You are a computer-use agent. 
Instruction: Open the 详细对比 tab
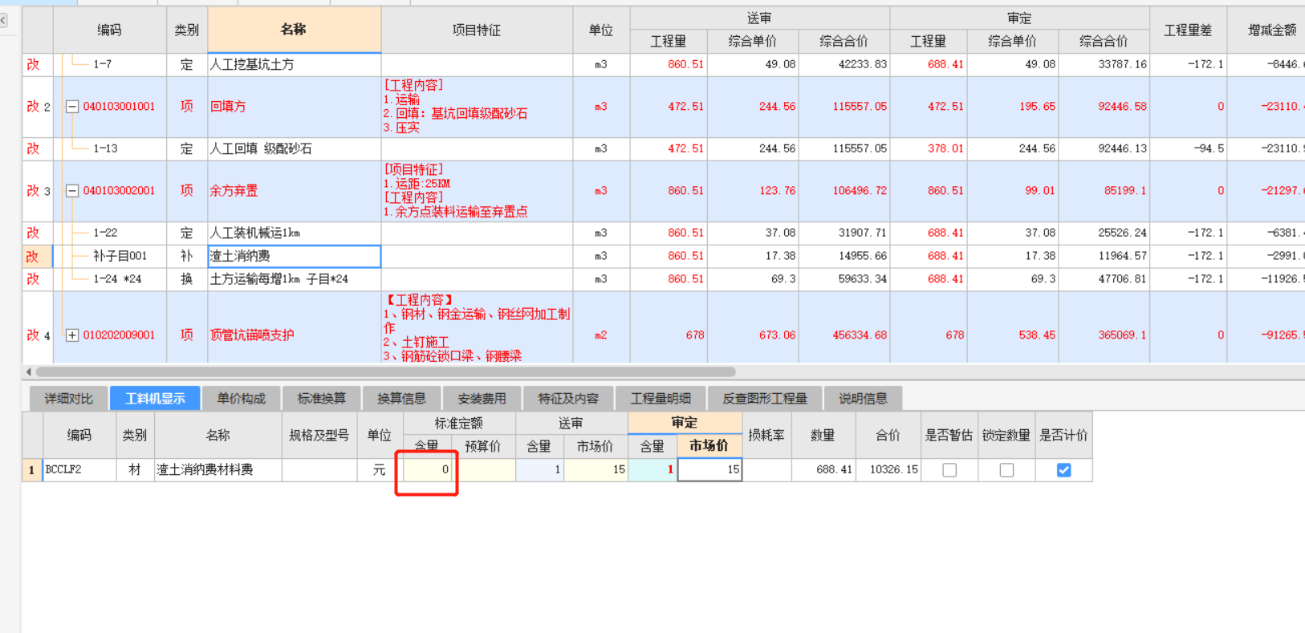pyautogui.click(x=68, y=399)
